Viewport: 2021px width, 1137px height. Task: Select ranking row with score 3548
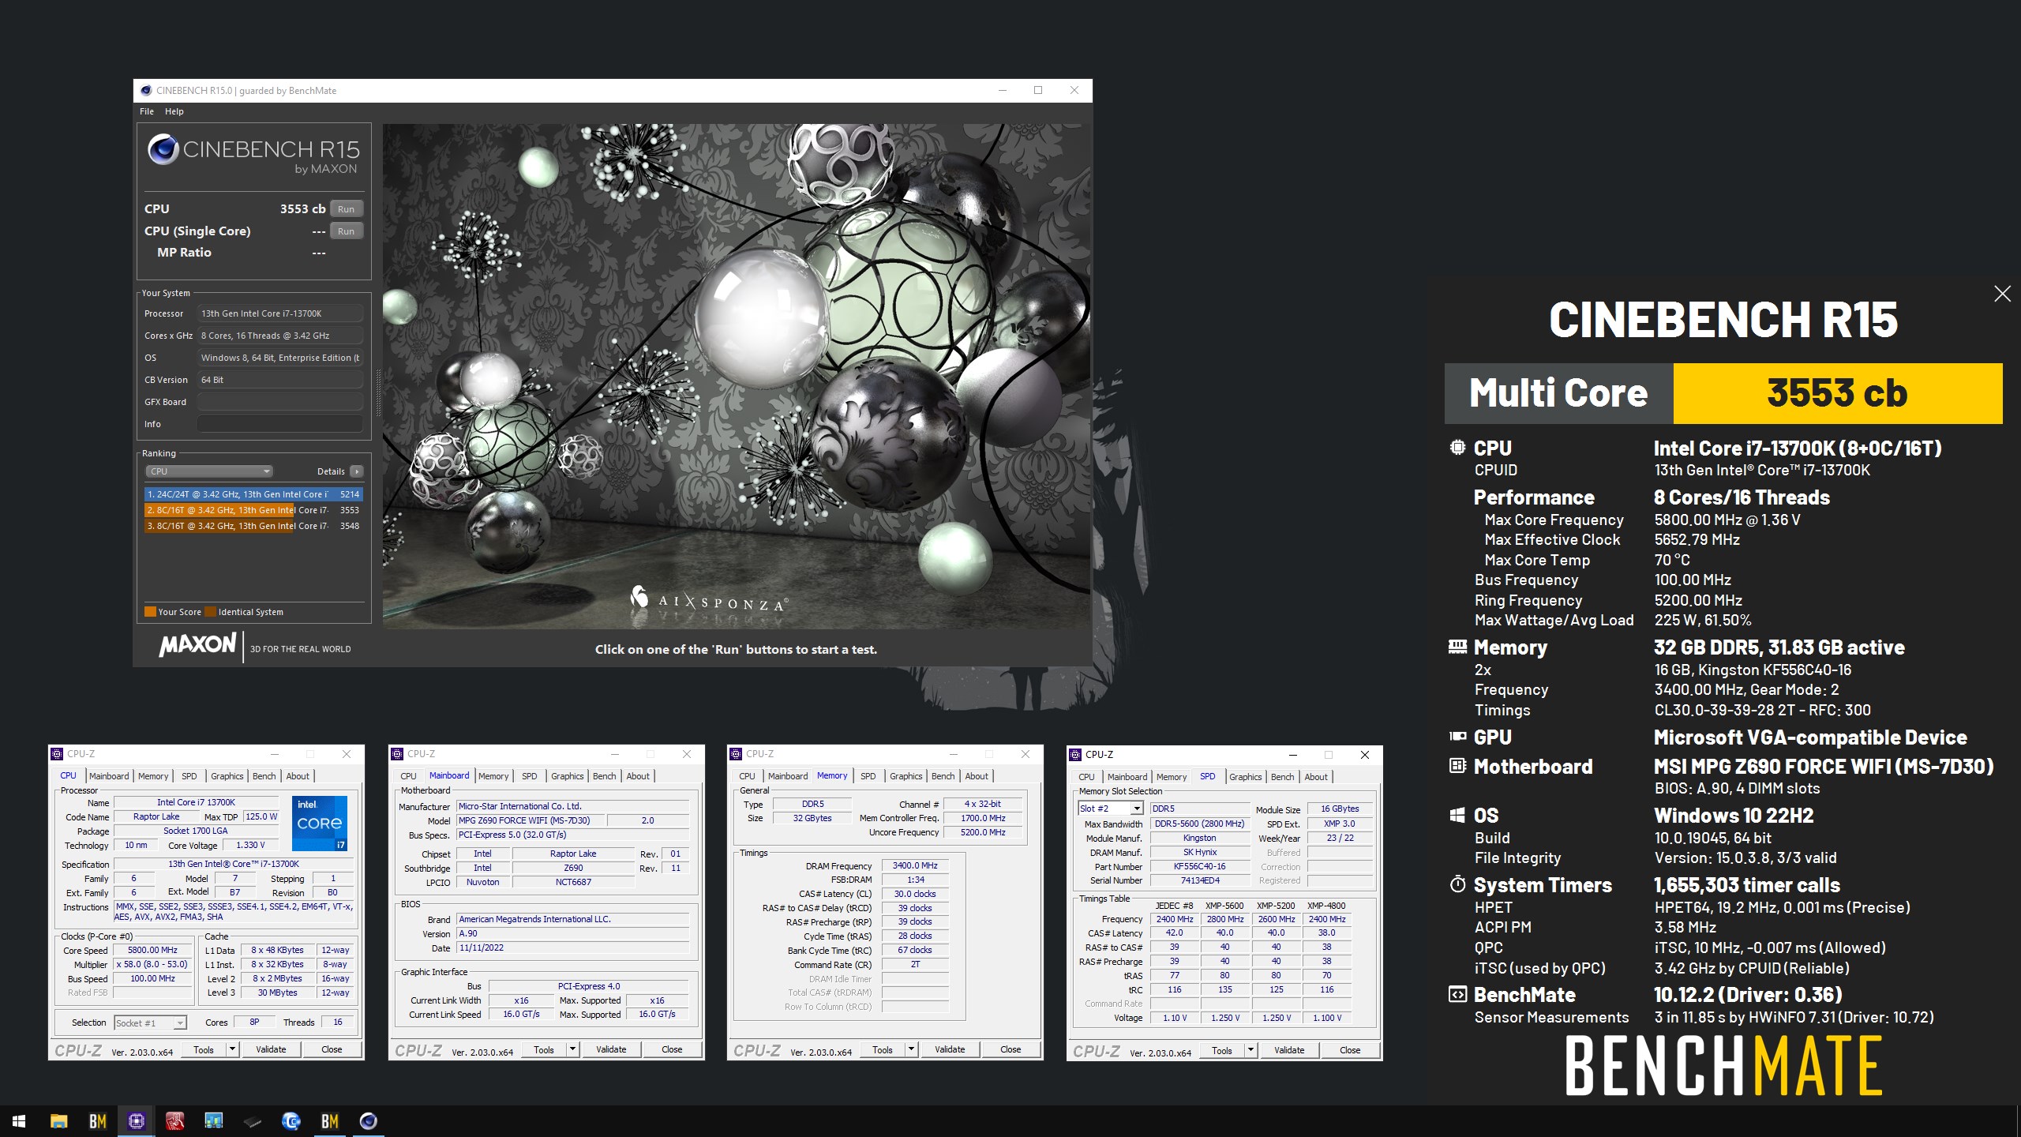pos(253,526)
